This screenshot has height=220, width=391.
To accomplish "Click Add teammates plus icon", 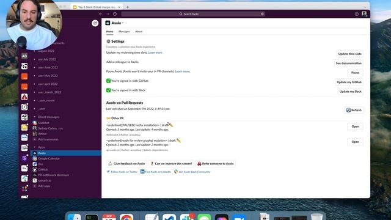I will coord(35,139).
